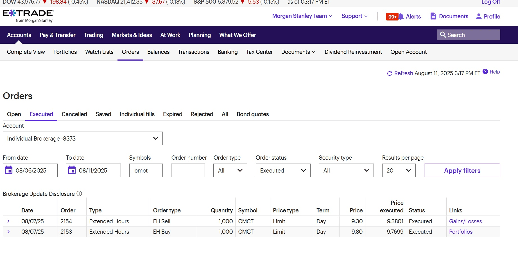Open the Order status dropdown
This screenshot has height=257, width=518.
coord(283,171)
